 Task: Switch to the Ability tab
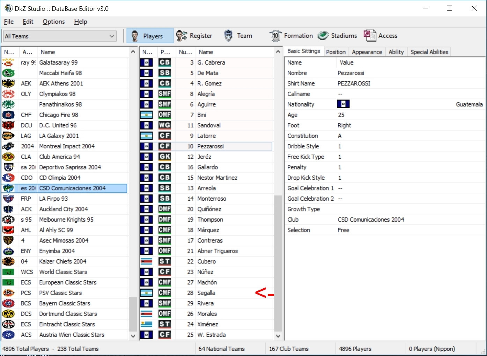coord(396,52)
